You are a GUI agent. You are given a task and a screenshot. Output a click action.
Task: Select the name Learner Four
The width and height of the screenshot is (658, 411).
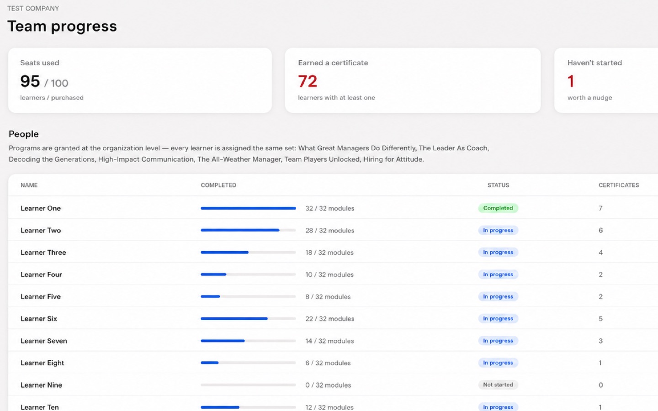click(41, 274)
